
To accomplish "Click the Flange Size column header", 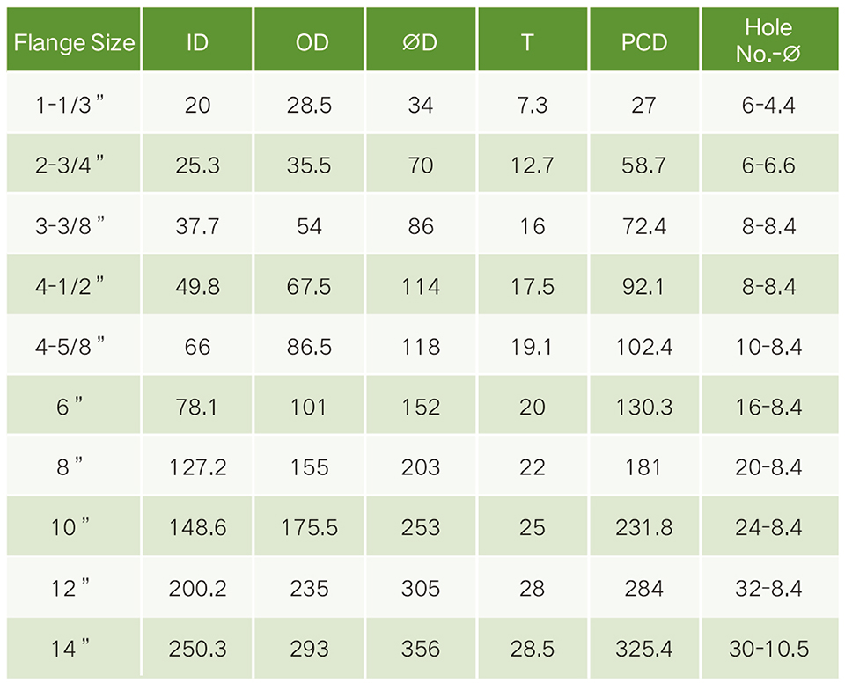I will pos(75,42).
